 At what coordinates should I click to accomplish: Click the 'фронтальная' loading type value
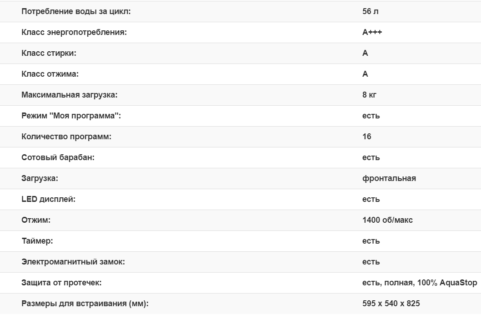point(389,178)
